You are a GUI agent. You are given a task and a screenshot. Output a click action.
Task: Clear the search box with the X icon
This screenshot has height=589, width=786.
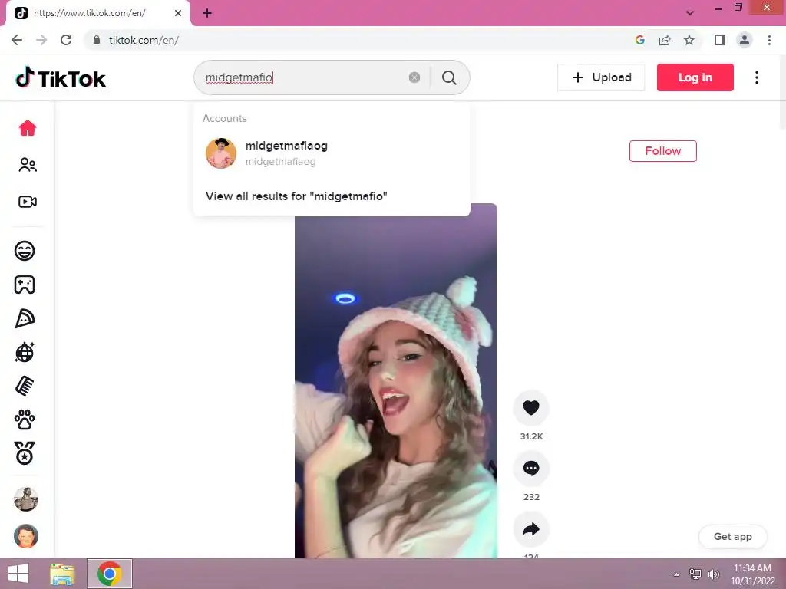(x=414, y=77)
